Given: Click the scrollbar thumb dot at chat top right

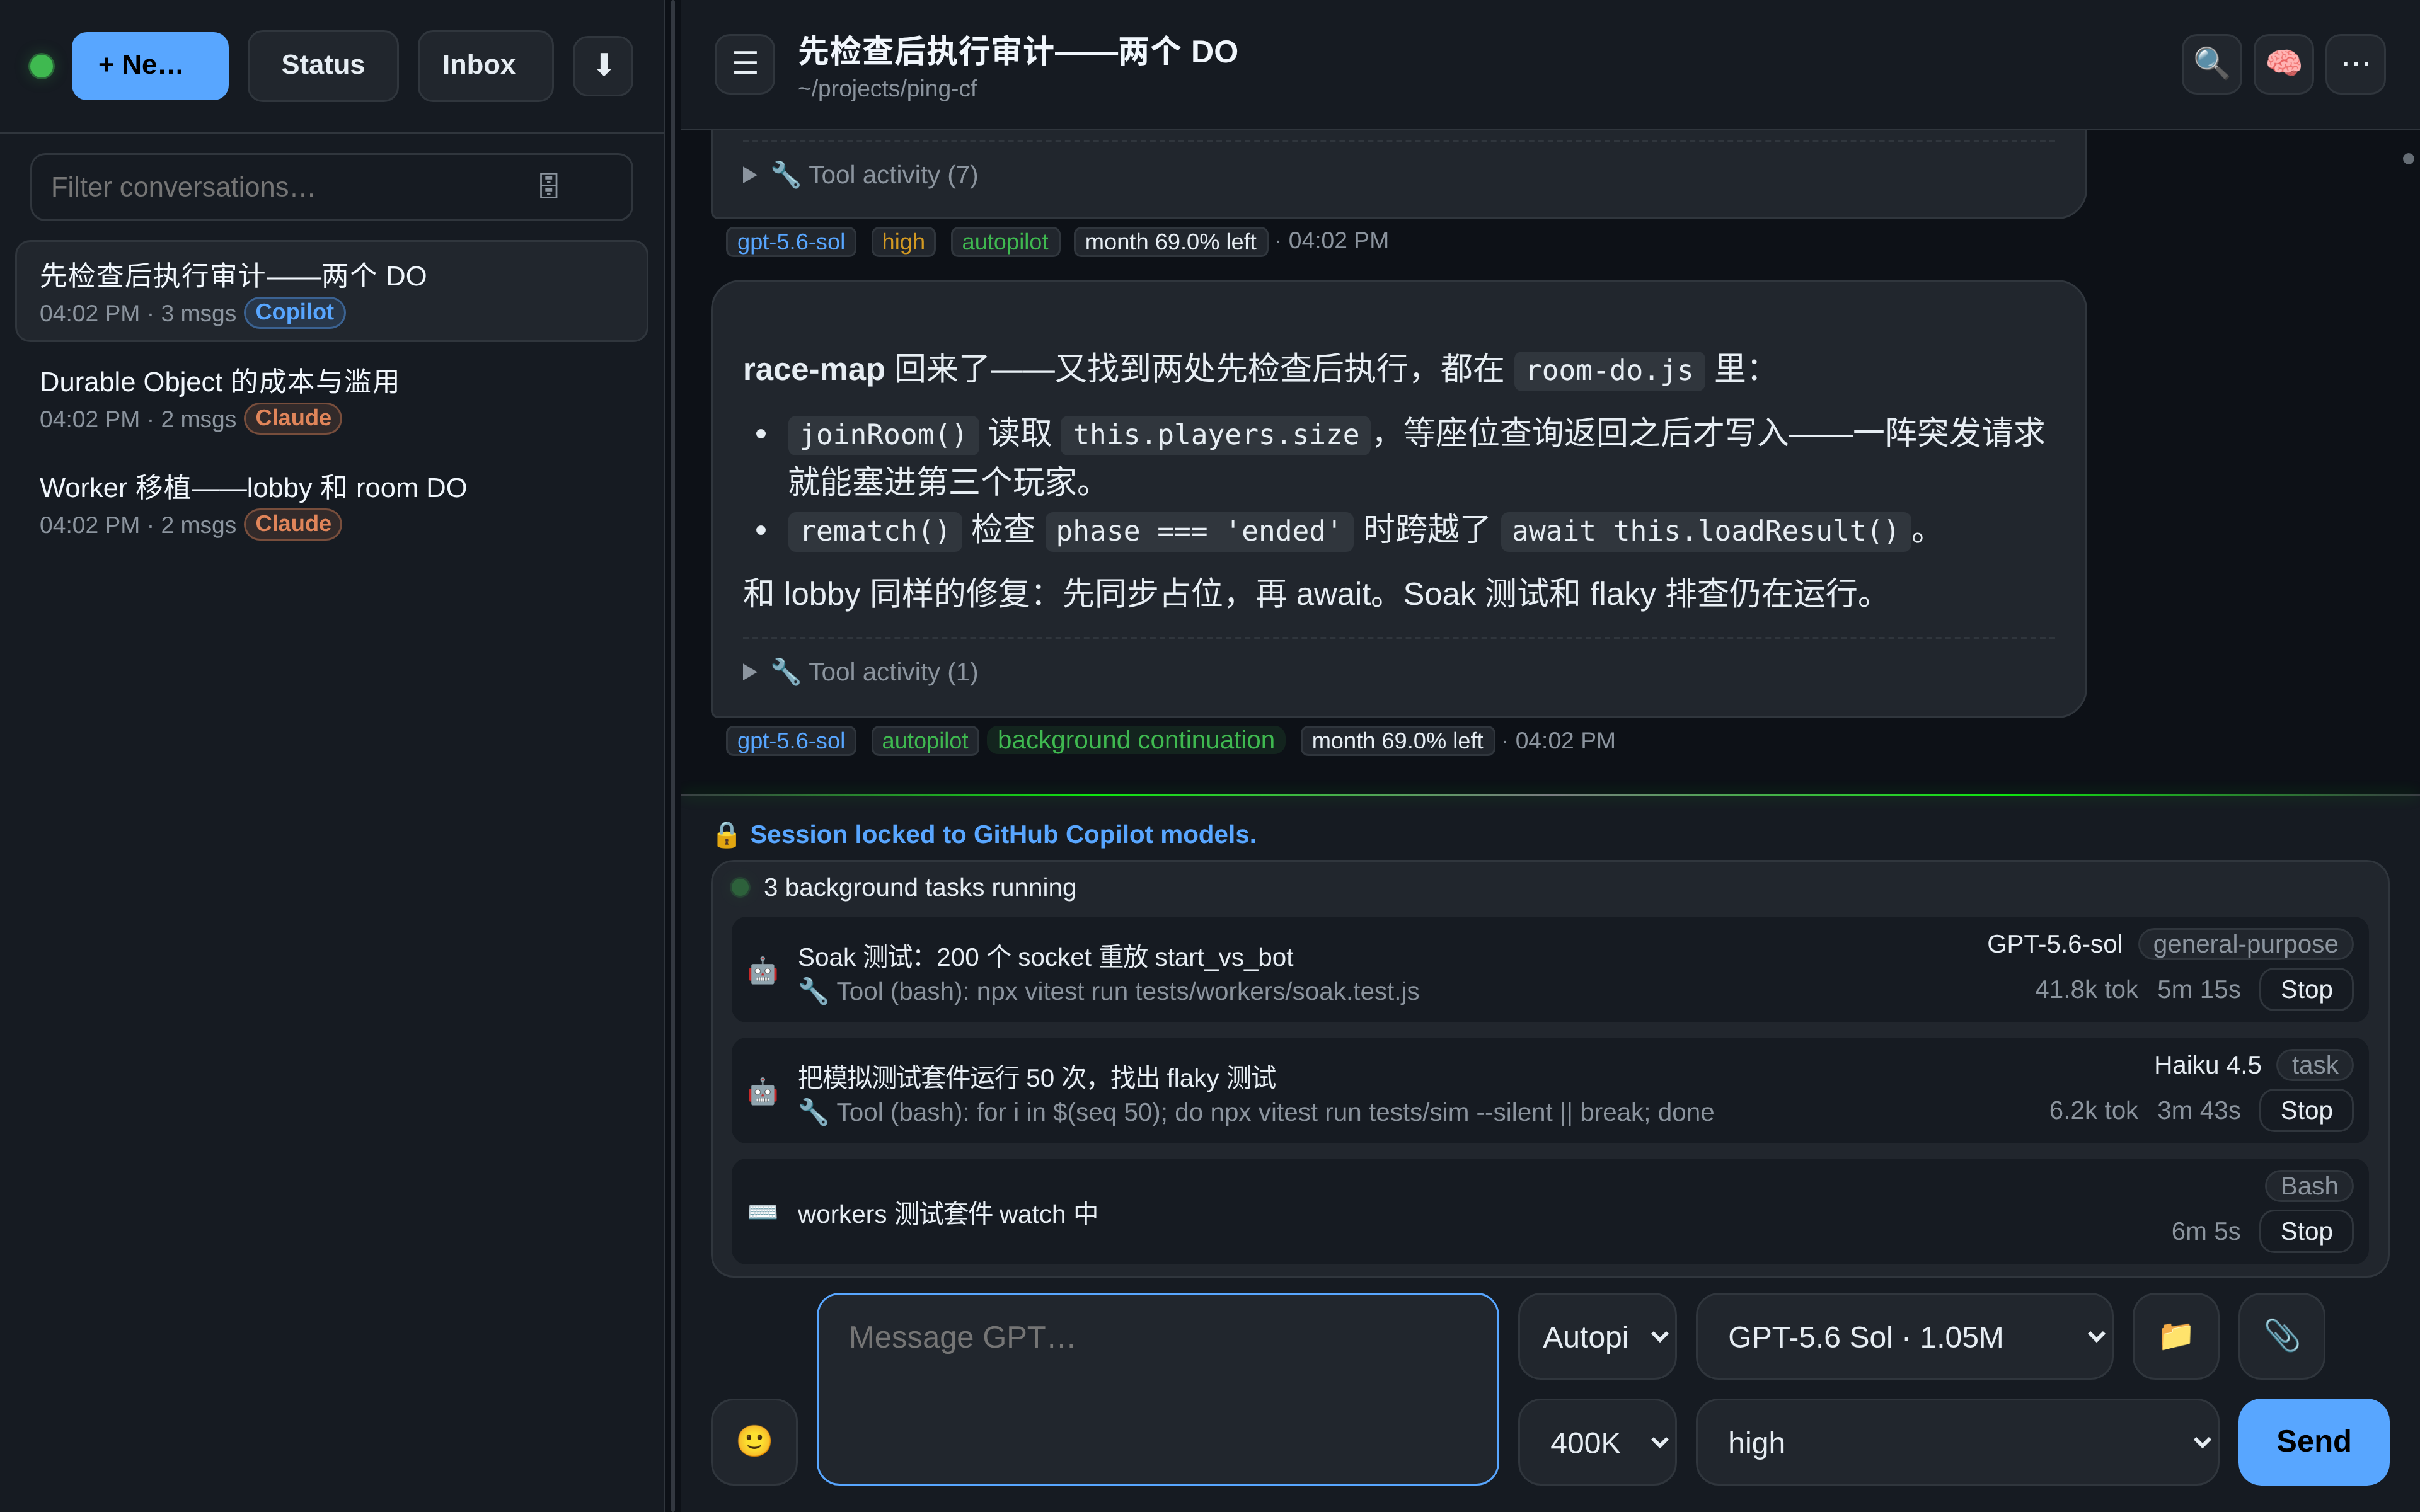Looking at the screenshot, I should [2408, 159].
